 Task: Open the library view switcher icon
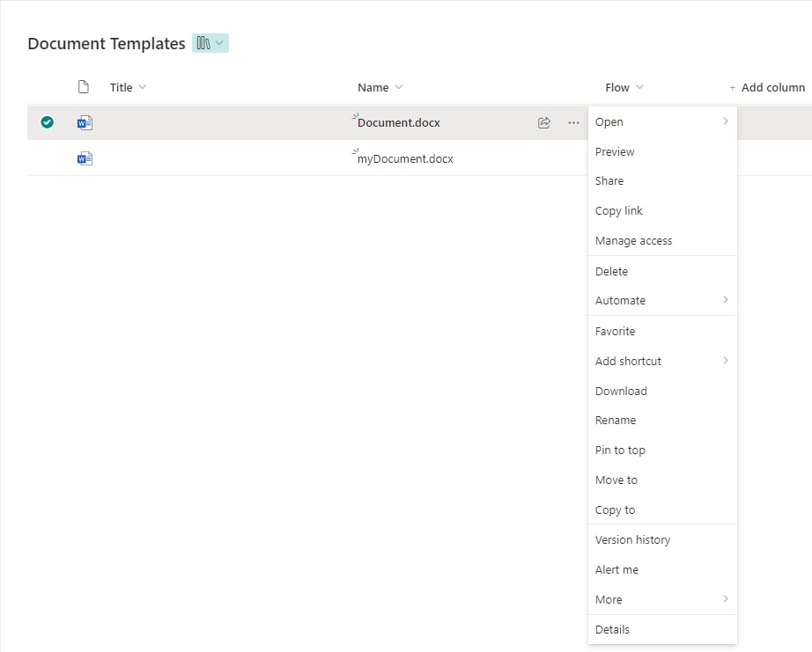coord(210,43)
